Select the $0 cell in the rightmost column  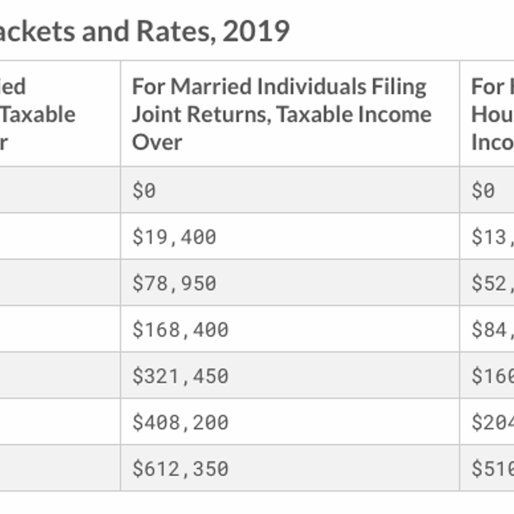483,191
